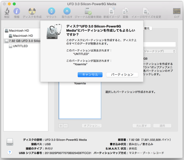
Task: Select the 7.92 GB UFD 3.0 Silicon disk
Action: click(x=22, y=41)
